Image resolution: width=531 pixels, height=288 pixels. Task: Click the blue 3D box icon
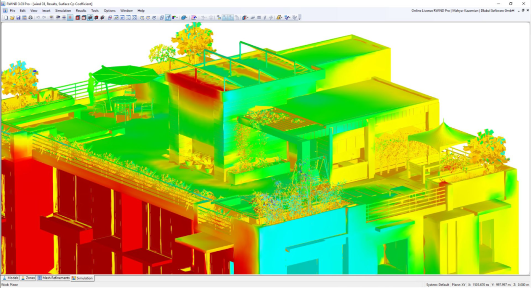click(183, 18)
